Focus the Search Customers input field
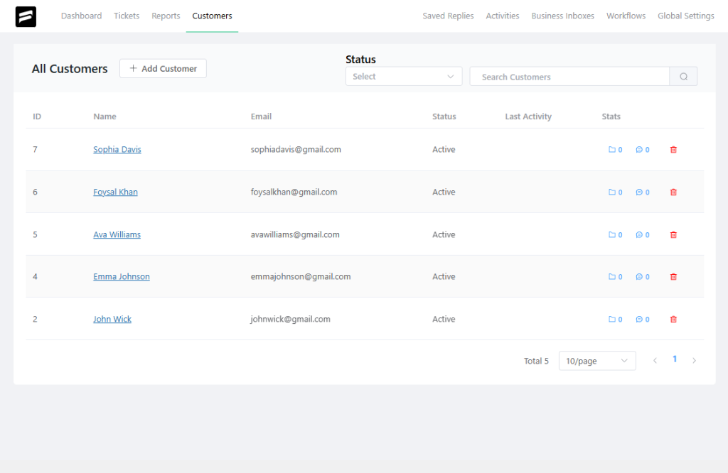 [569, 77]
